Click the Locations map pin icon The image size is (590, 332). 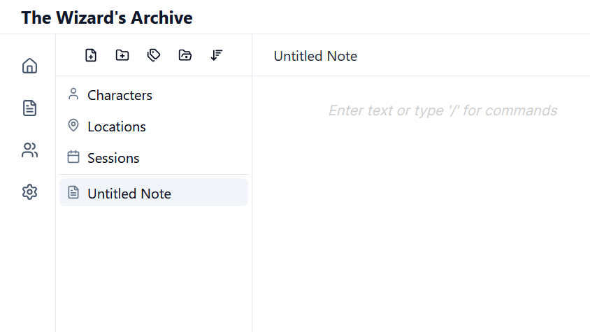(73, 126)
